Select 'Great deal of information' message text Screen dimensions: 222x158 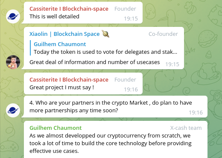click(x=95, y=62)
